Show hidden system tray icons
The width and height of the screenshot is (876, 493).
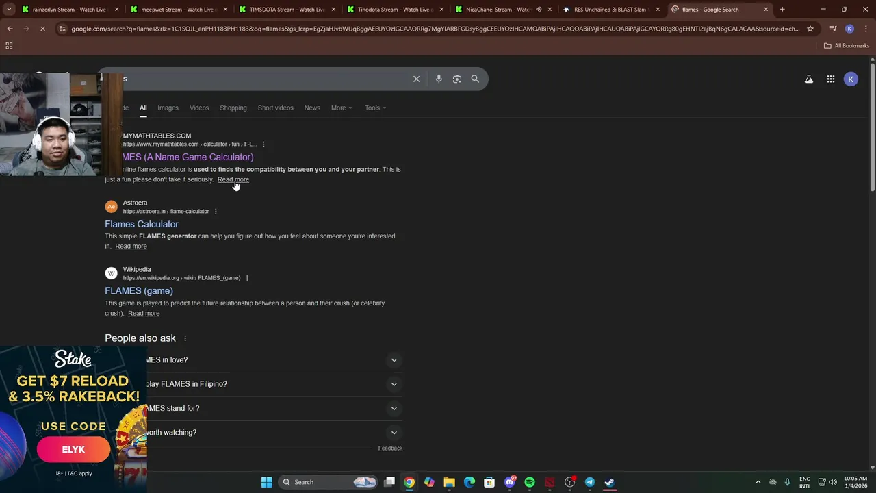tap(758, 482)
